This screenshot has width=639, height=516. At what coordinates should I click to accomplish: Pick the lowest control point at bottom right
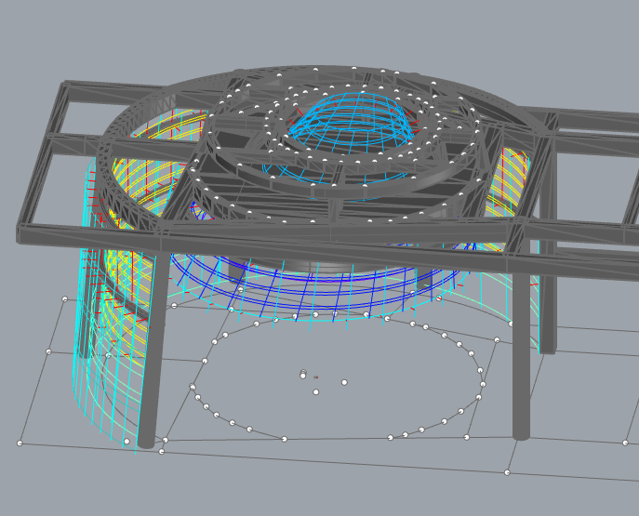507,472
